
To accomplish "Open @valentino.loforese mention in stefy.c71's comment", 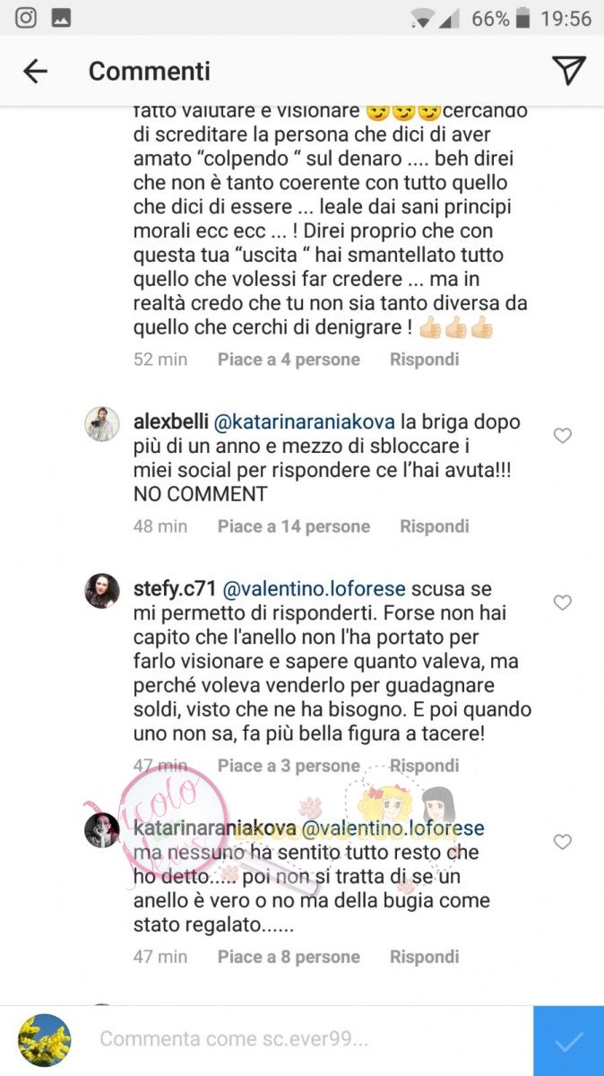I will click(x=314, y=589).
